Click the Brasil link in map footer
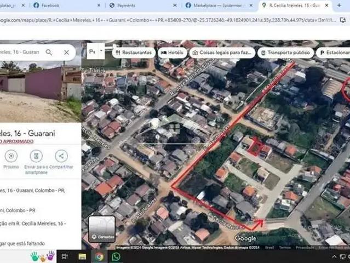This screenshot has height=263, width=350. pos(269,247)
